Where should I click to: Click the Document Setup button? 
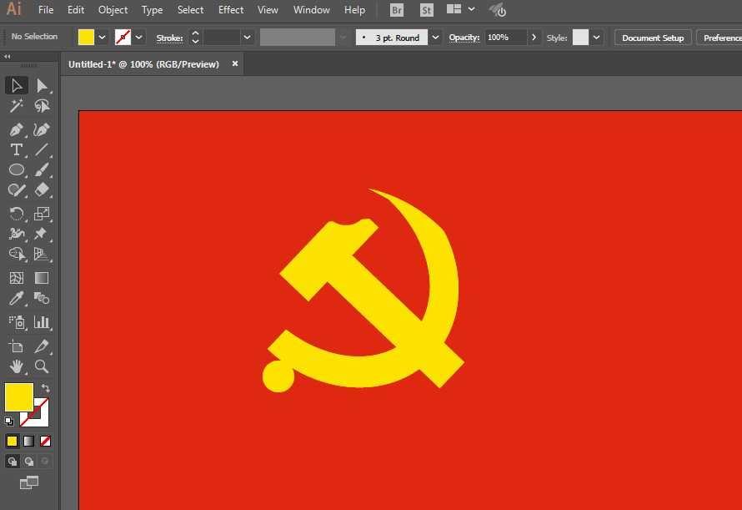pos(652,37)
